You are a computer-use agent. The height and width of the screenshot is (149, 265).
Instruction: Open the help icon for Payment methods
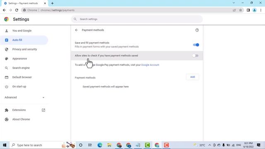coord(197,30)
